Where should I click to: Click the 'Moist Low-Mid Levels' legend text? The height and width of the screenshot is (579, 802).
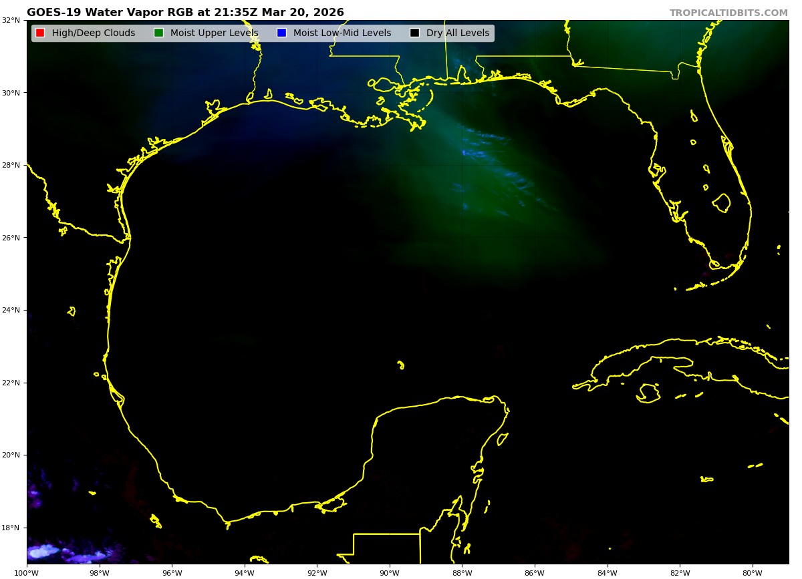click(x=342, y=33)
